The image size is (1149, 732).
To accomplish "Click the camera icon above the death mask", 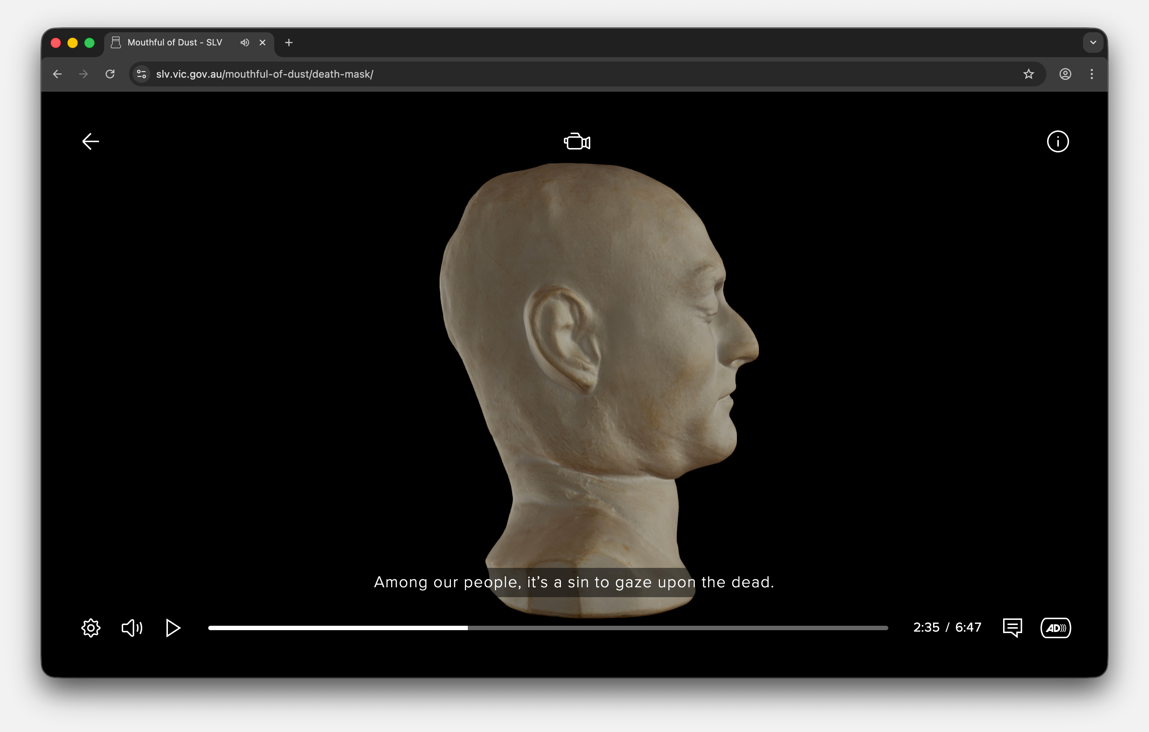I will 576,141.
